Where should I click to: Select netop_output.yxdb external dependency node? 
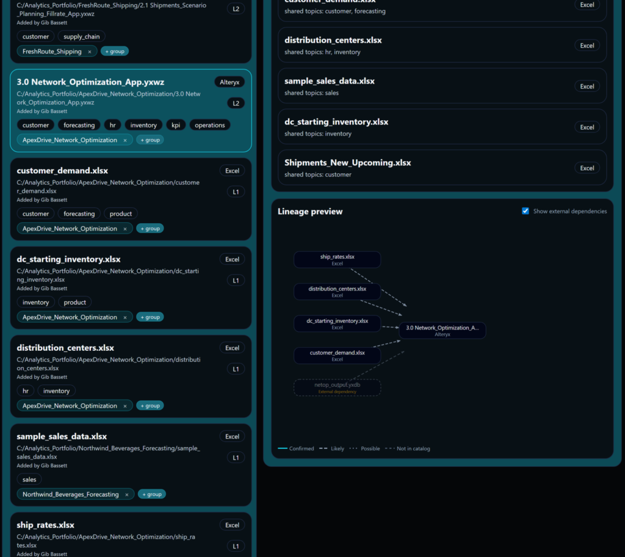point(337,387)
